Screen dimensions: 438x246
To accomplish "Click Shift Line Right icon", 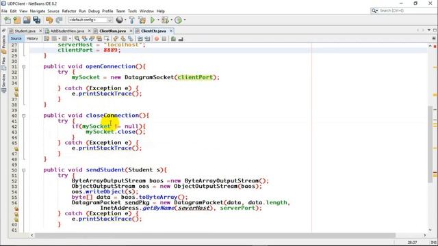I will [147, 39].
